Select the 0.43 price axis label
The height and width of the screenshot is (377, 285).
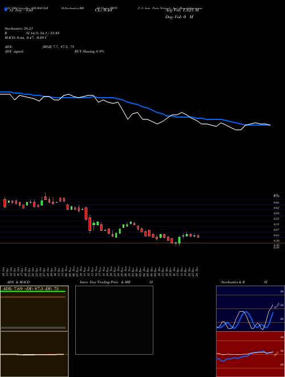pyautogui.click(x=276, y=235)
